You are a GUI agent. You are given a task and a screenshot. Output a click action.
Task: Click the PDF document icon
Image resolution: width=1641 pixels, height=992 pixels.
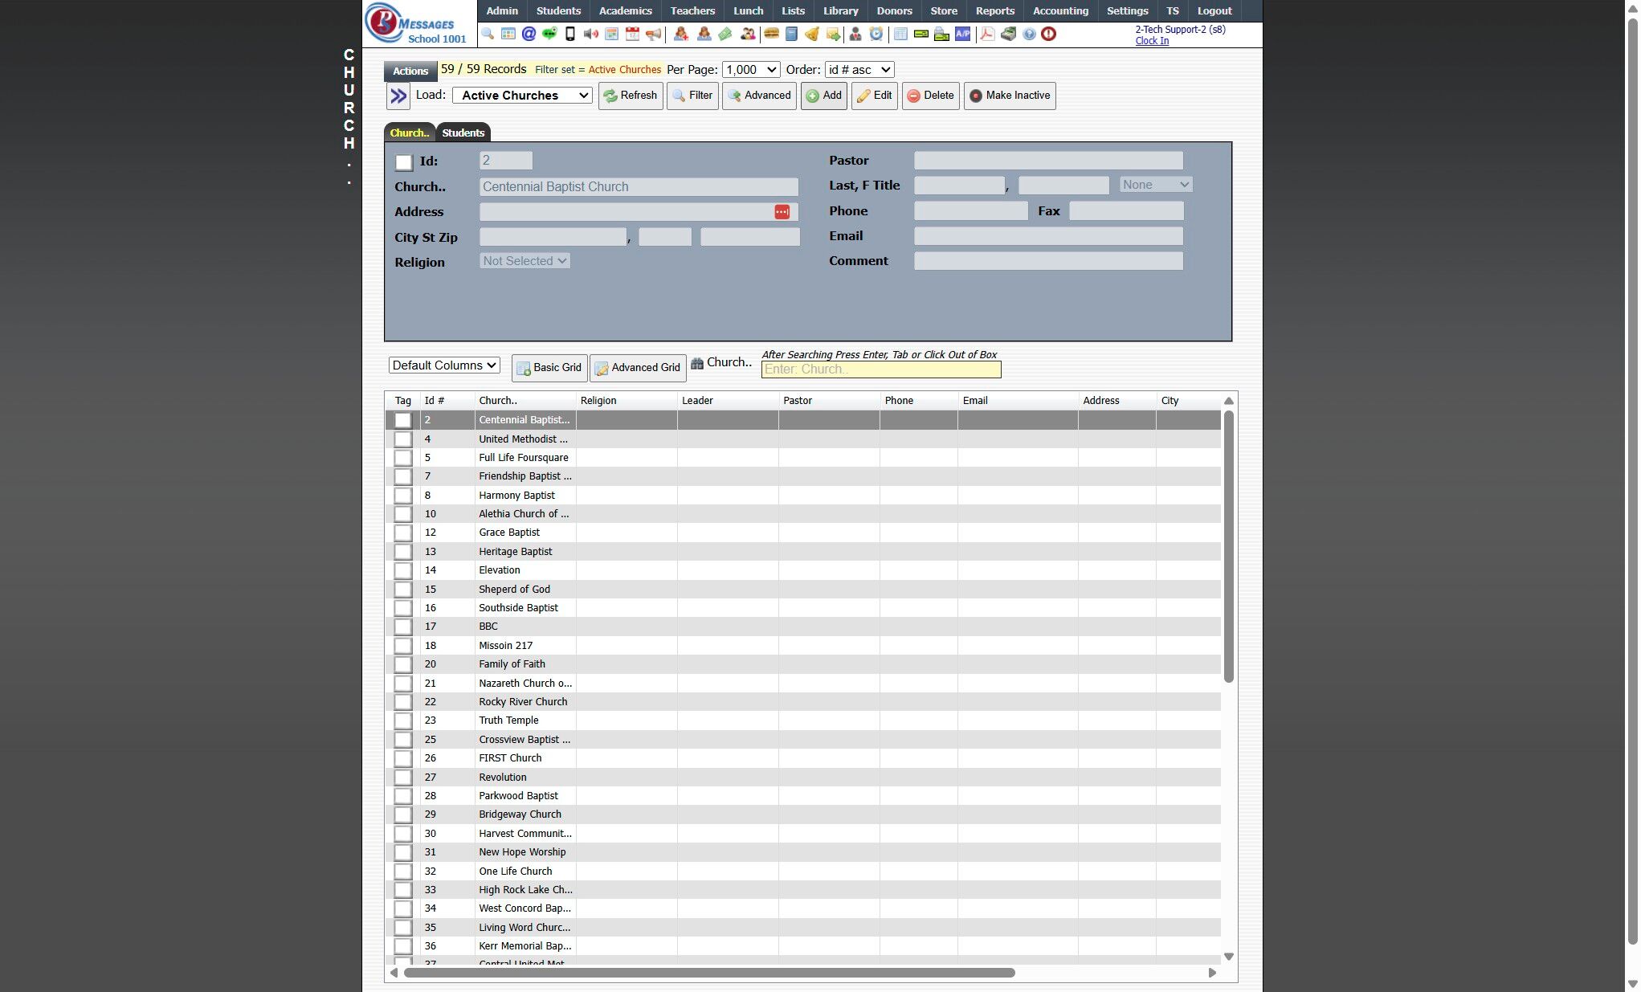tap(987, 34)
